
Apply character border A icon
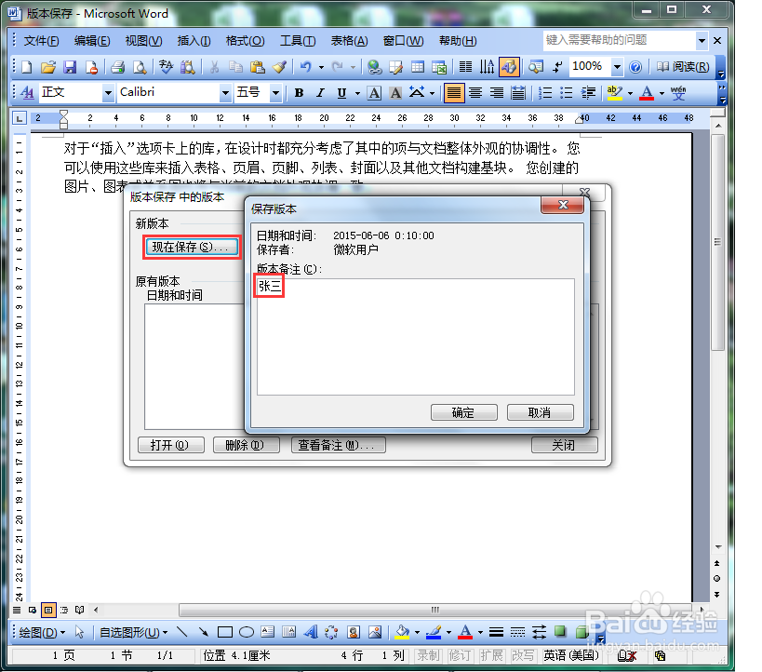tap(374, 93)
